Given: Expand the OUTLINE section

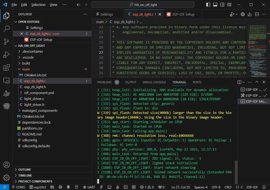Looking at the screenshot, I should (25, 170).
